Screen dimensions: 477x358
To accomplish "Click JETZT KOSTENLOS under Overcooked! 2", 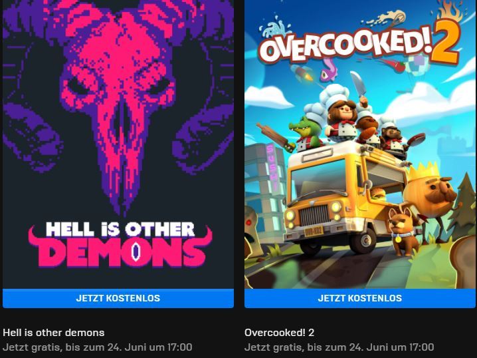I will (360, 298).
